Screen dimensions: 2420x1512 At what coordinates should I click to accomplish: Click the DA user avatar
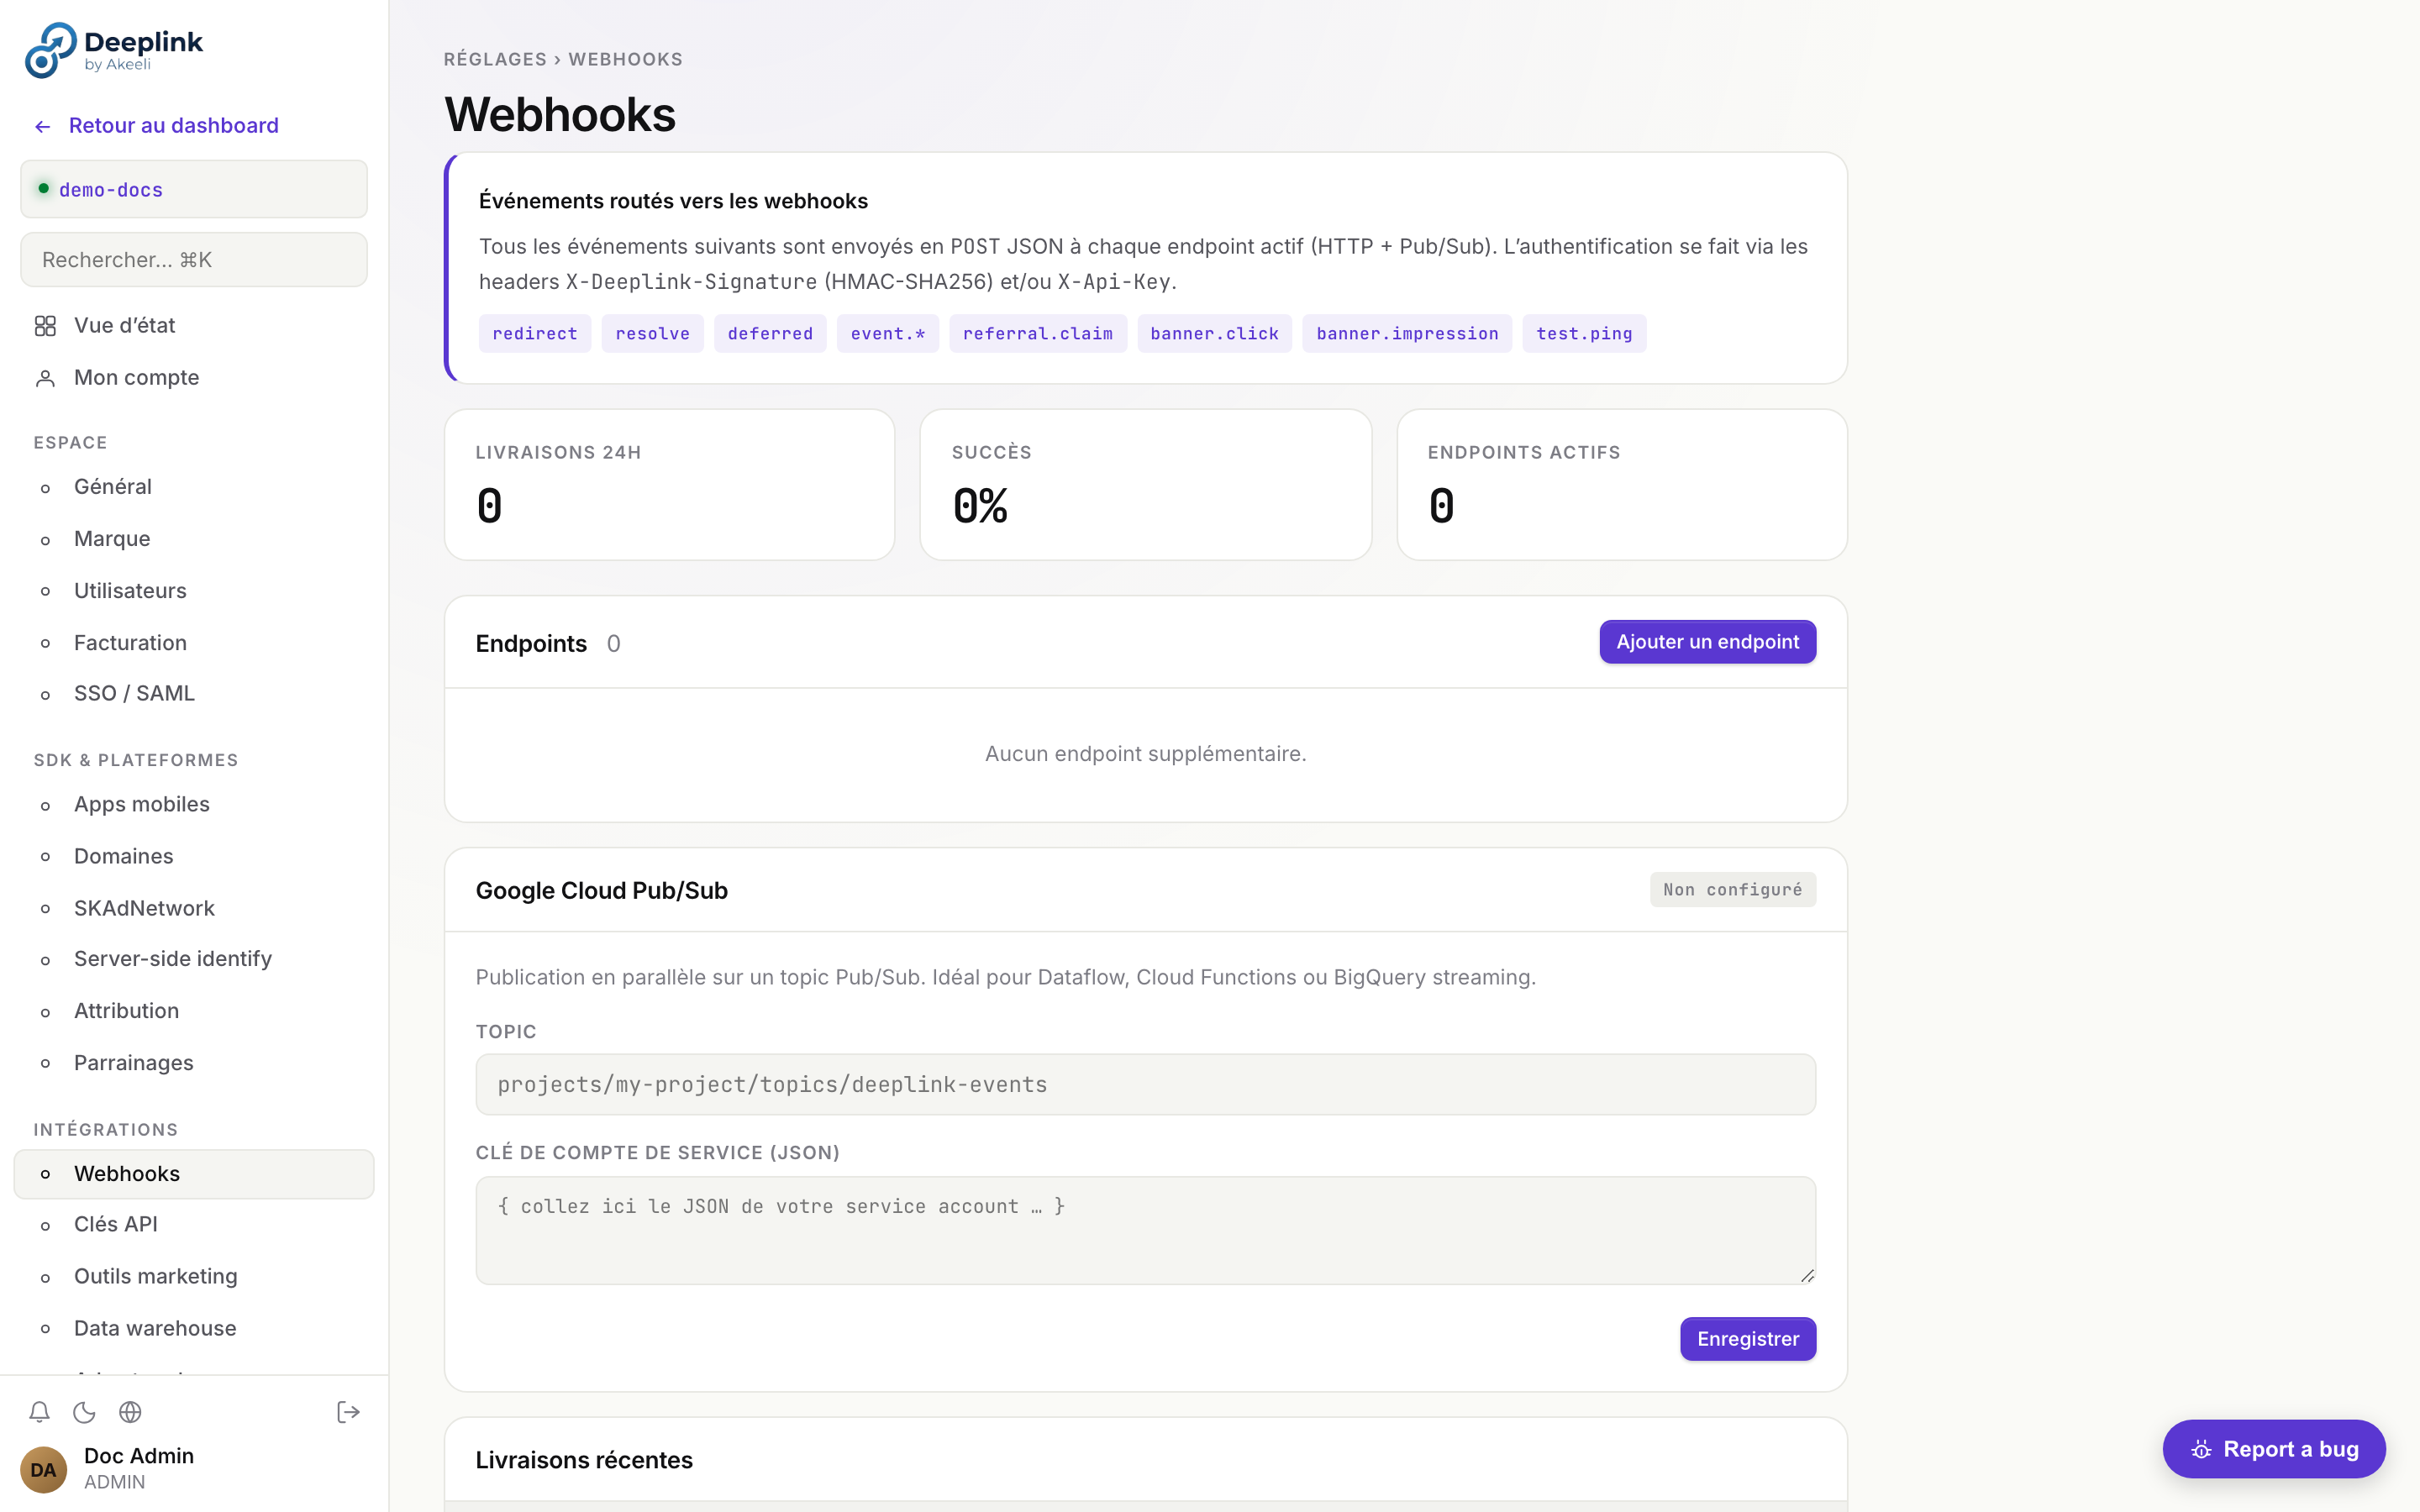point(43,1469)
